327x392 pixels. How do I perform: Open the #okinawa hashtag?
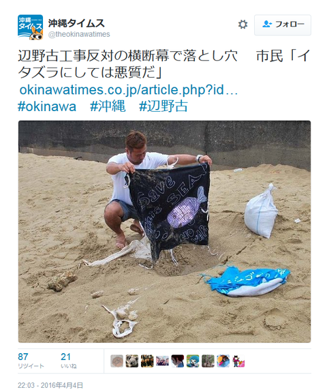[47, 106]
